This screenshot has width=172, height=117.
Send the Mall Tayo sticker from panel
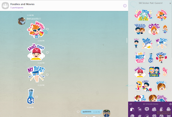coord(140,72)
